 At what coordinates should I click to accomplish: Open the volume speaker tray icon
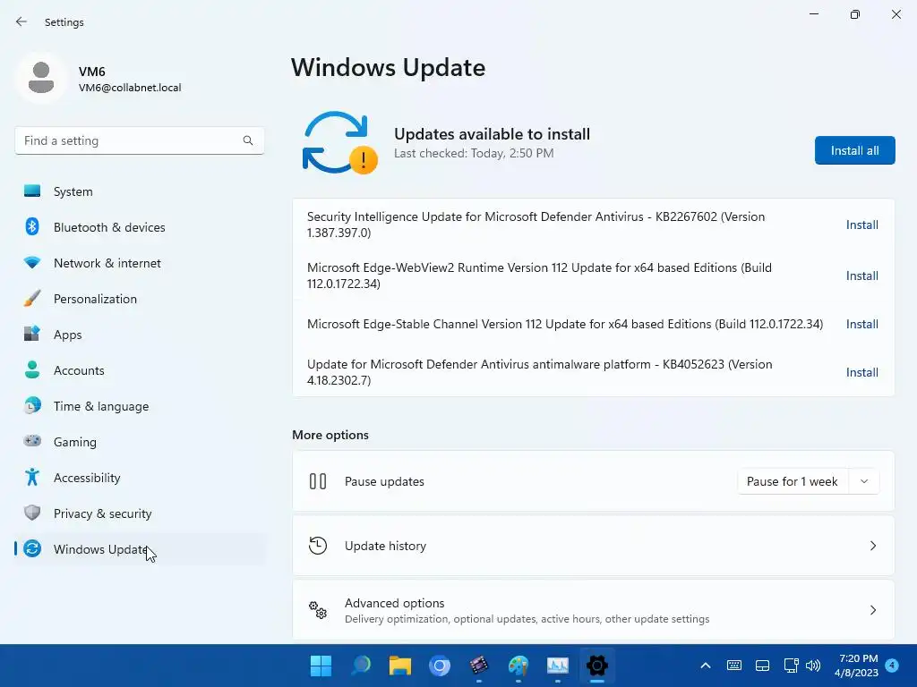(x=813, y=666)
